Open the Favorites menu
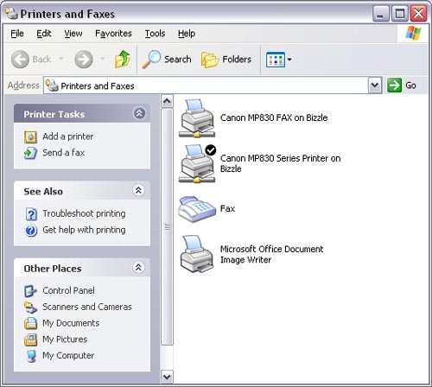 (113, 34)
